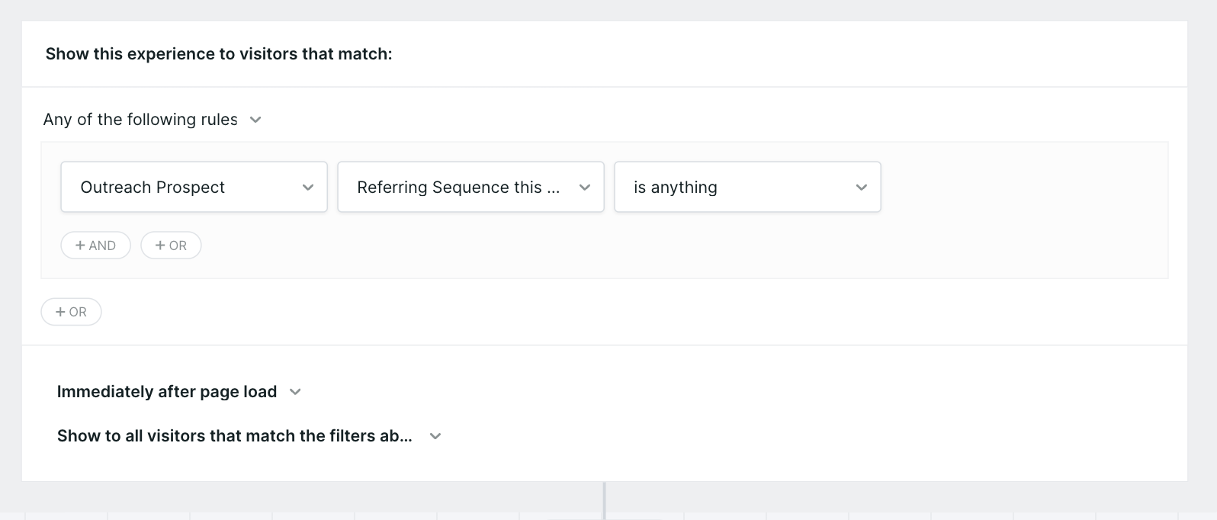Add a new OR rule group below
The height and width of the screenshot is (520, 1217).
tap(71, 312)
